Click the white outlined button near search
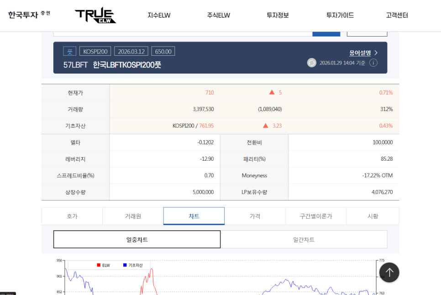 (x=367, y=34)
